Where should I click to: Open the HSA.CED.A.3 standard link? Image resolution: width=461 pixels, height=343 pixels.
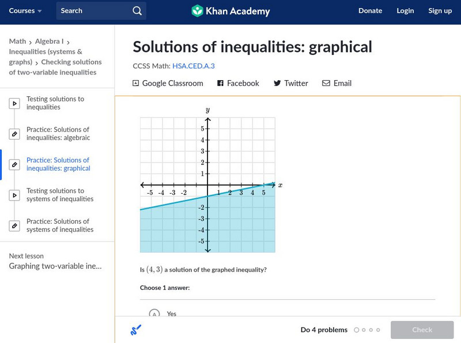pos(194,66)
